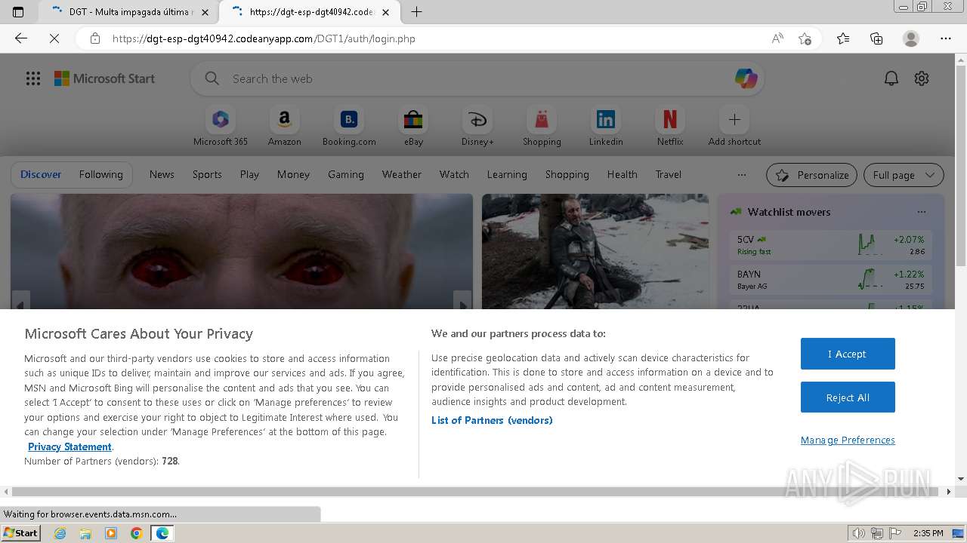Open the LinkedIn shortcut
The image size is (967, 543).
606,127
